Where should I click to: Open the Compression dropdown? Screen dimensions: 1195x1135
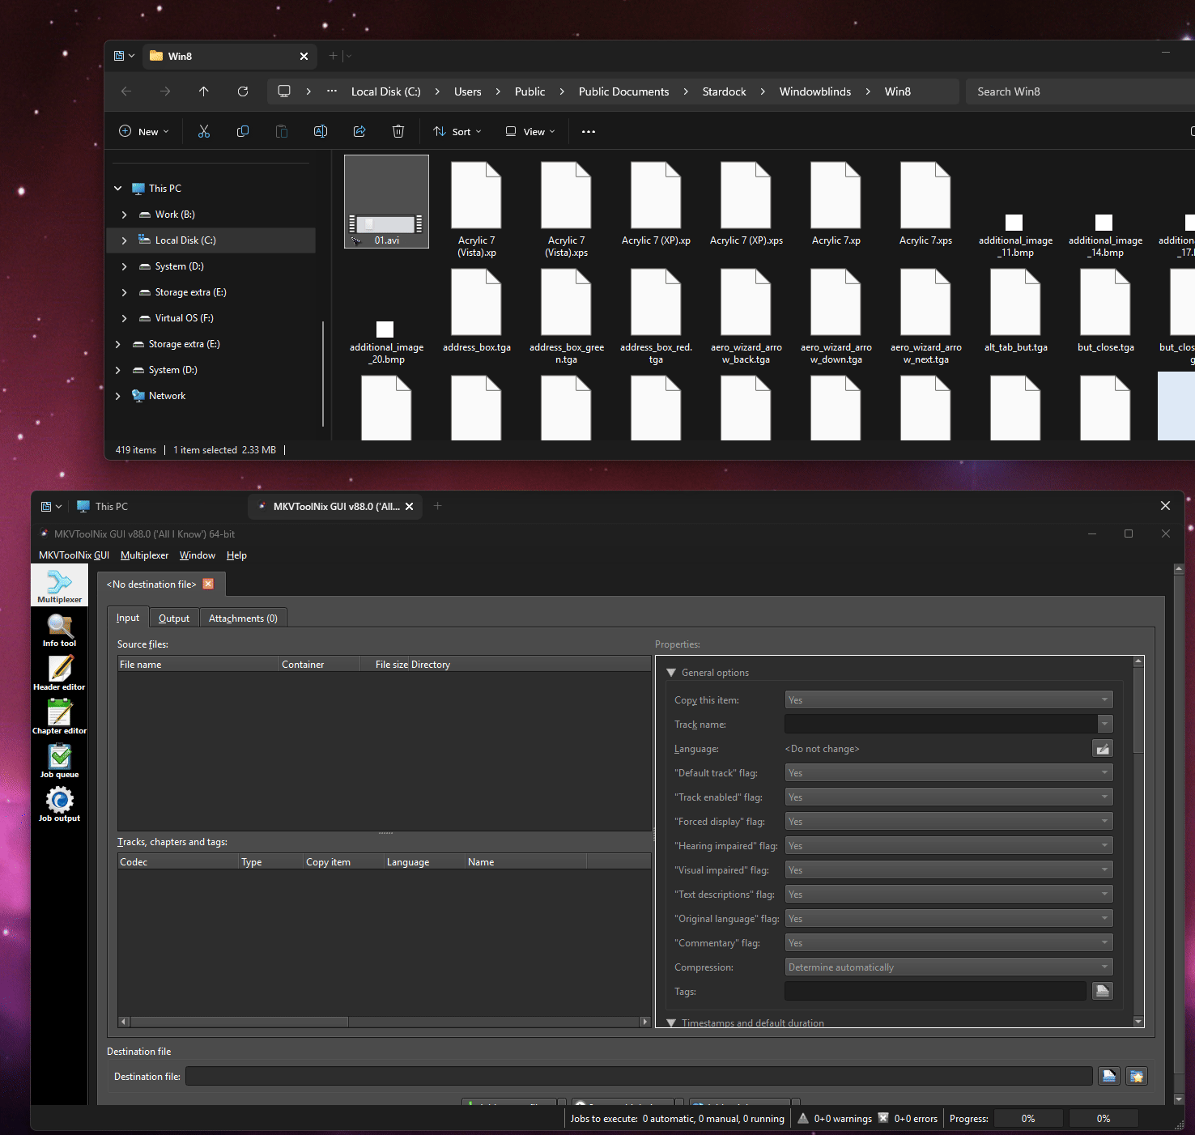[x=948, y=967]
